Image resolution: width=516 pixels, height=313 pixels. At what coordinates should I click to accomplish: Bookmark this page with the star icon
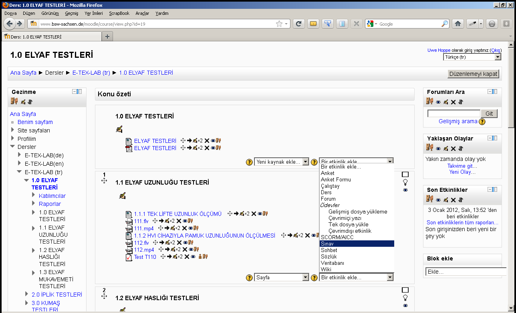[x=279, y=24]
